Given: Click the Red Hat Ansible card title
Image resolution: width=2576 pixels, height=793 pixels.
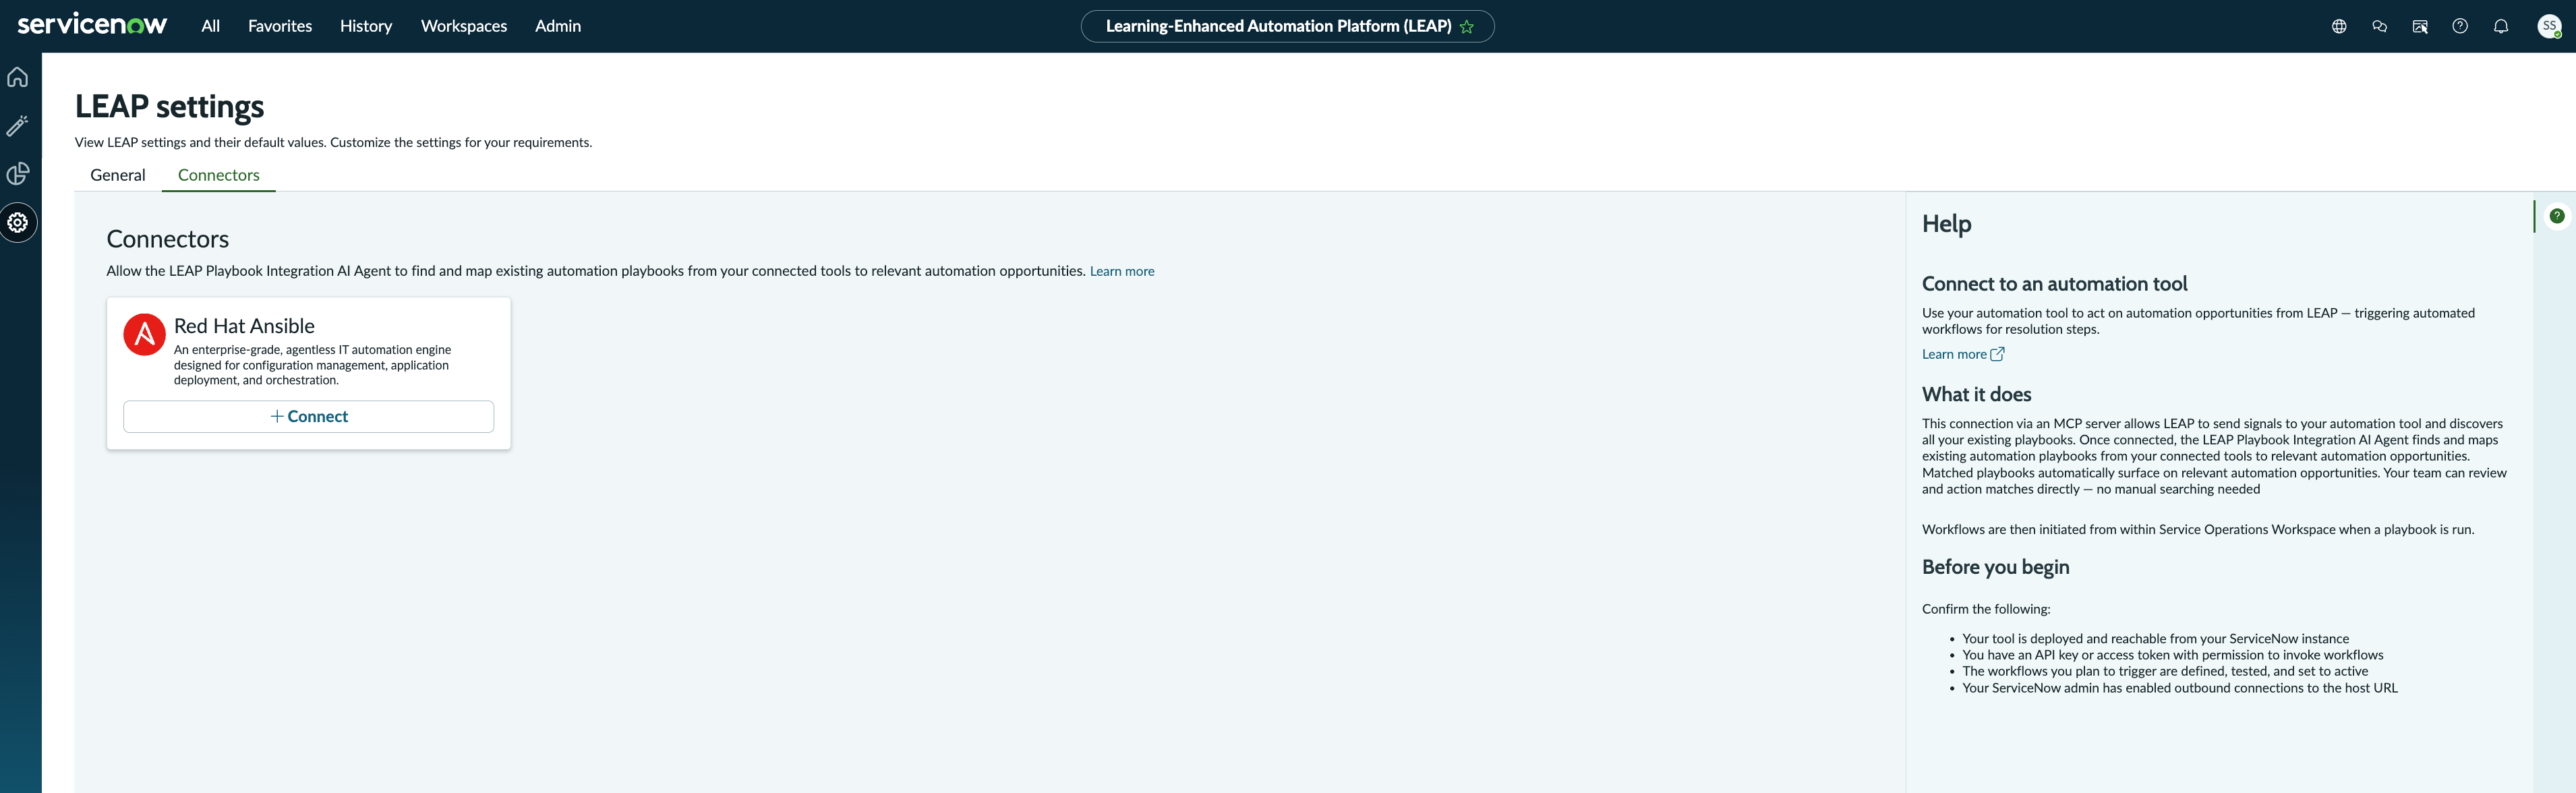Looking at the screenshot, I should click(x=244, y=326).
